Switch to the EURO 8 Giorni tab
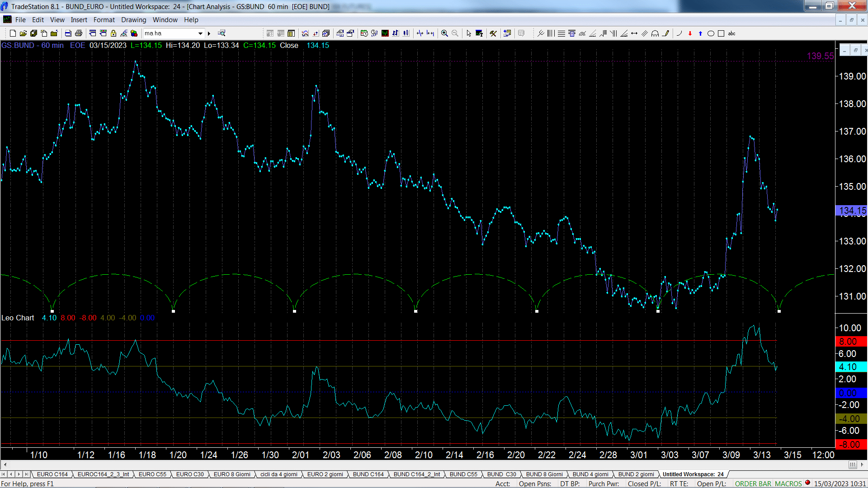This screenshot has width=868, height=488. click(x=232, y=474)
